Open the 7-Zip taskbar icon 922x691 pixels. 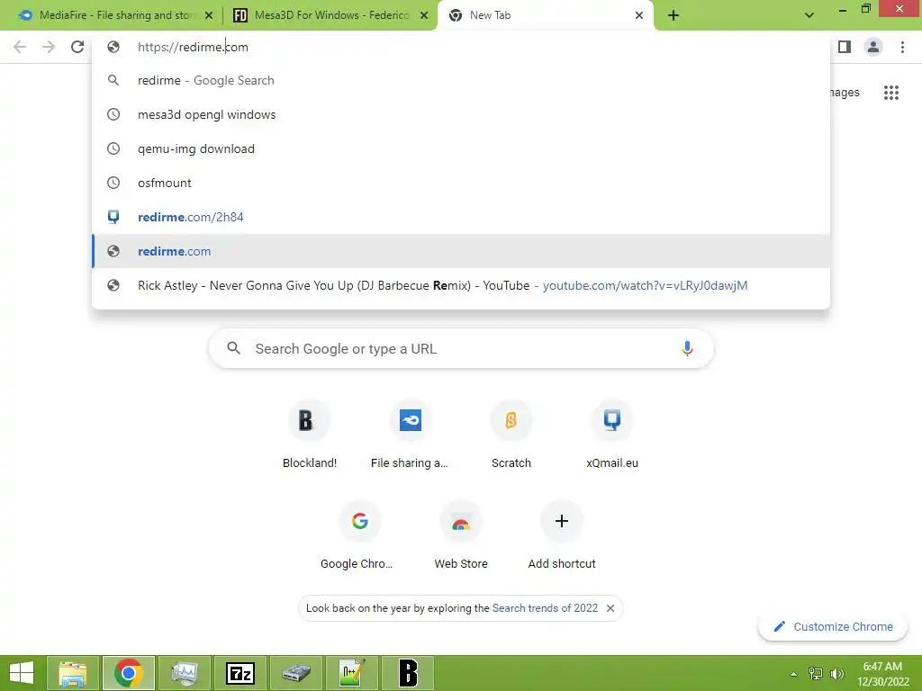(240, 673)
